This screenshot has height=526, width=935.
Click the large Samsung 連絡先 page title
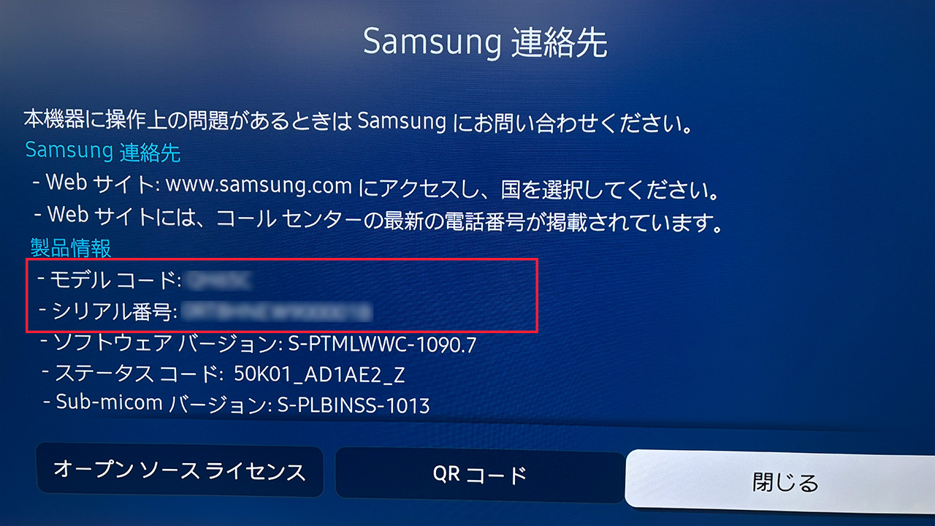pos(485,43)
